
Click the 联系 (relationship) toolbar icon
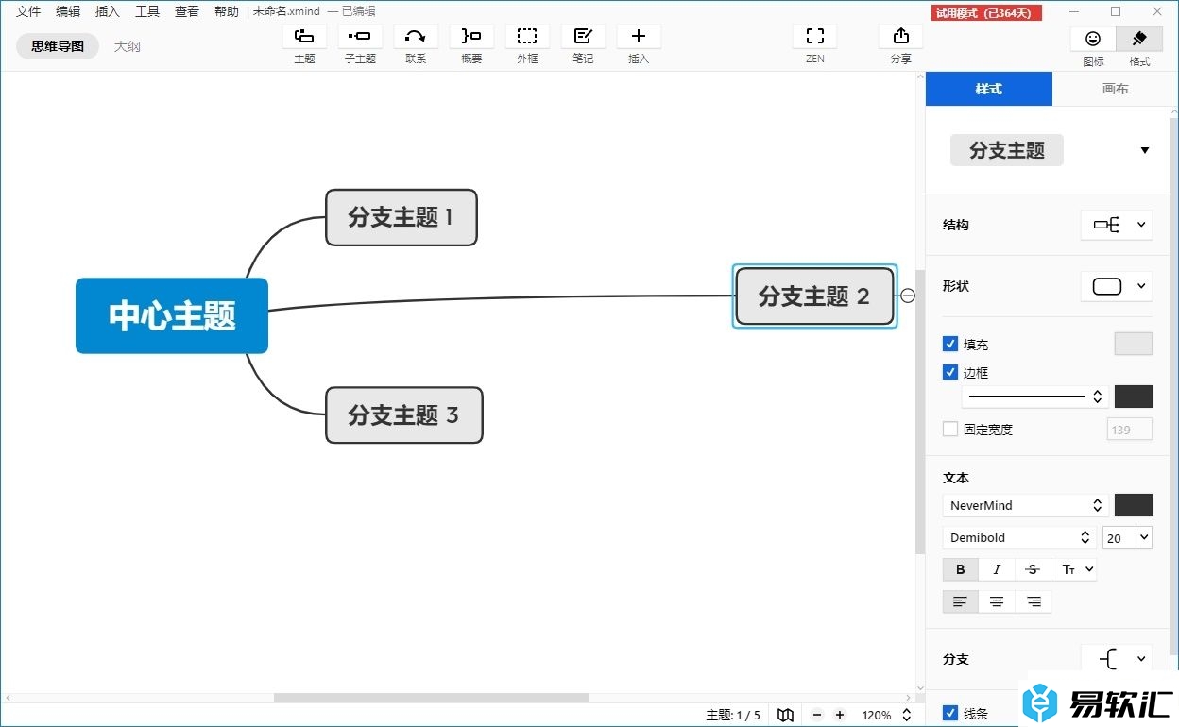416,36
